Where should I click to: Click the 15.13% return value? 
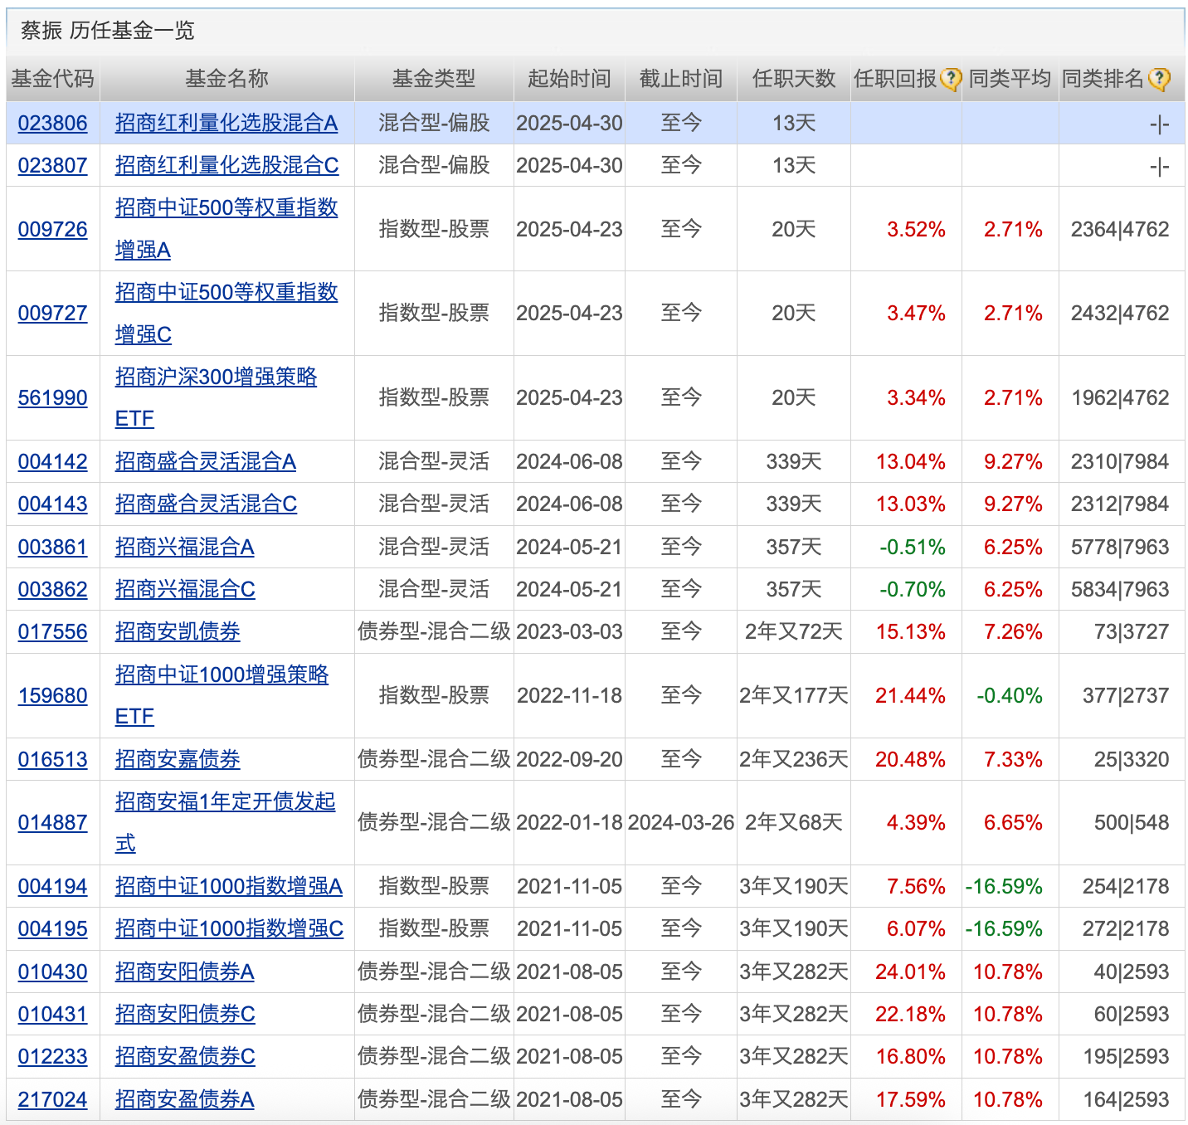pos(910,632)
